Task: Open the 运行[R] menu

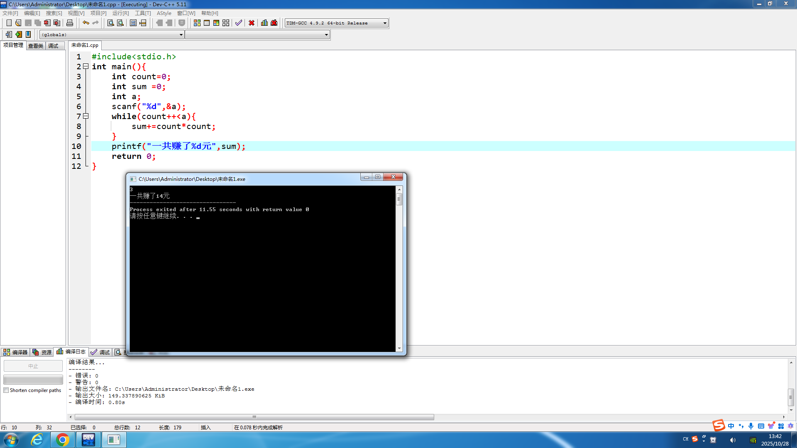Action: [120, 13]
